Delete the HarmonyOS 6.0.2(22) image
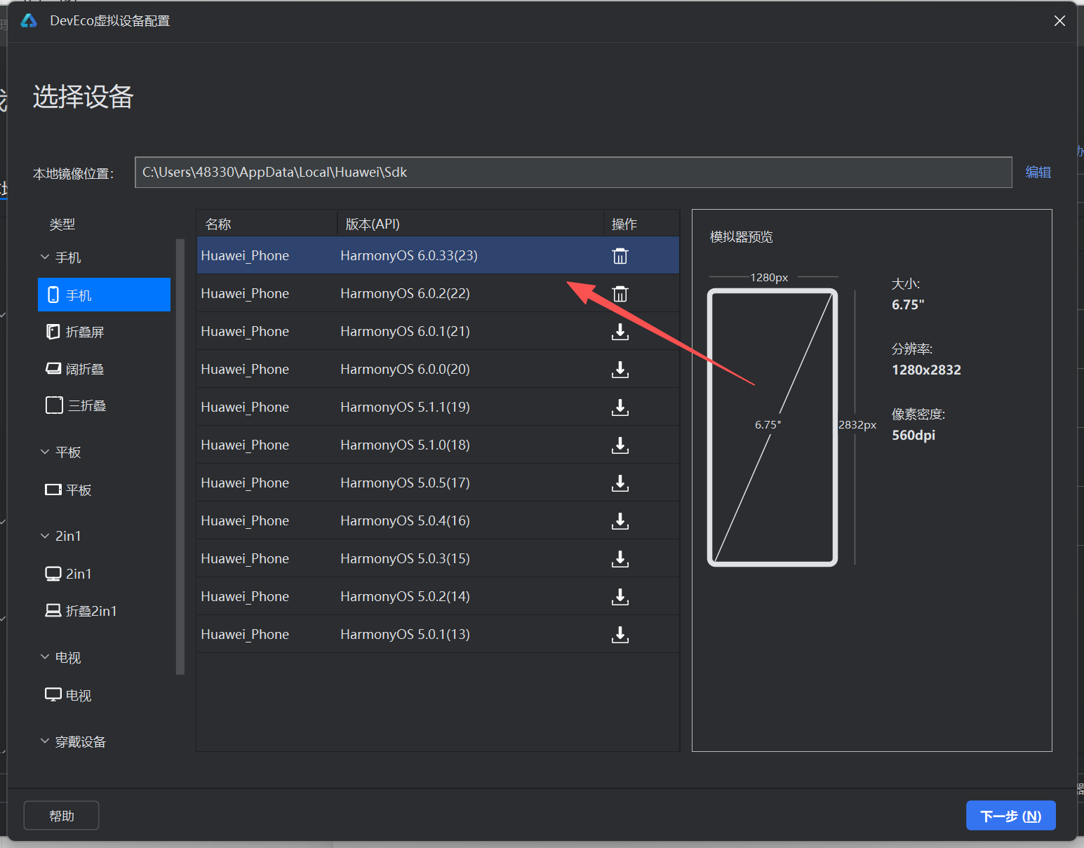This screenshot has height=848, width=1084. (x=620, y=294)
